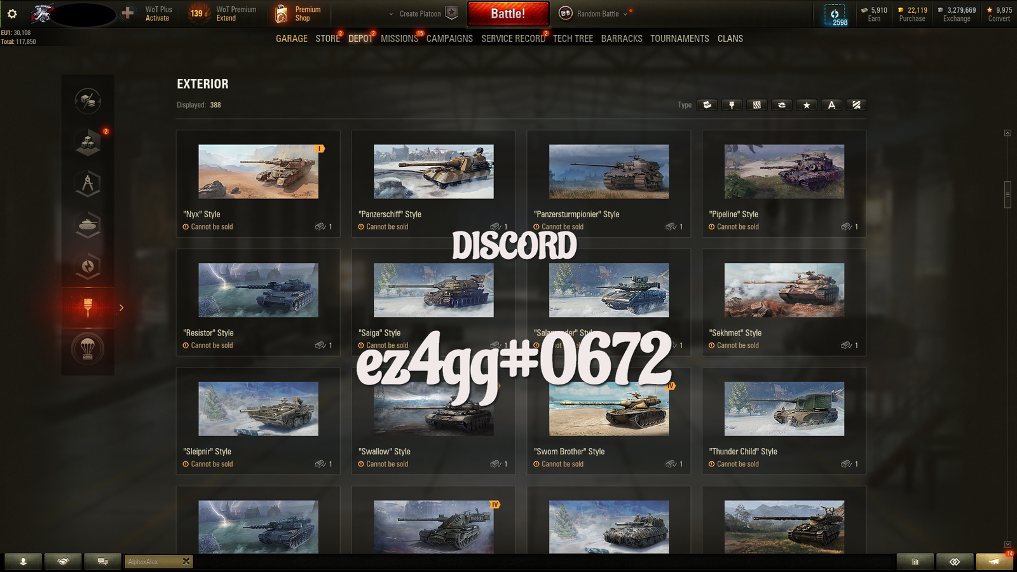The width and height of the screenshot is (1017, 572).
Task: Open the compass sidebar category
Action: coord(88,184)
